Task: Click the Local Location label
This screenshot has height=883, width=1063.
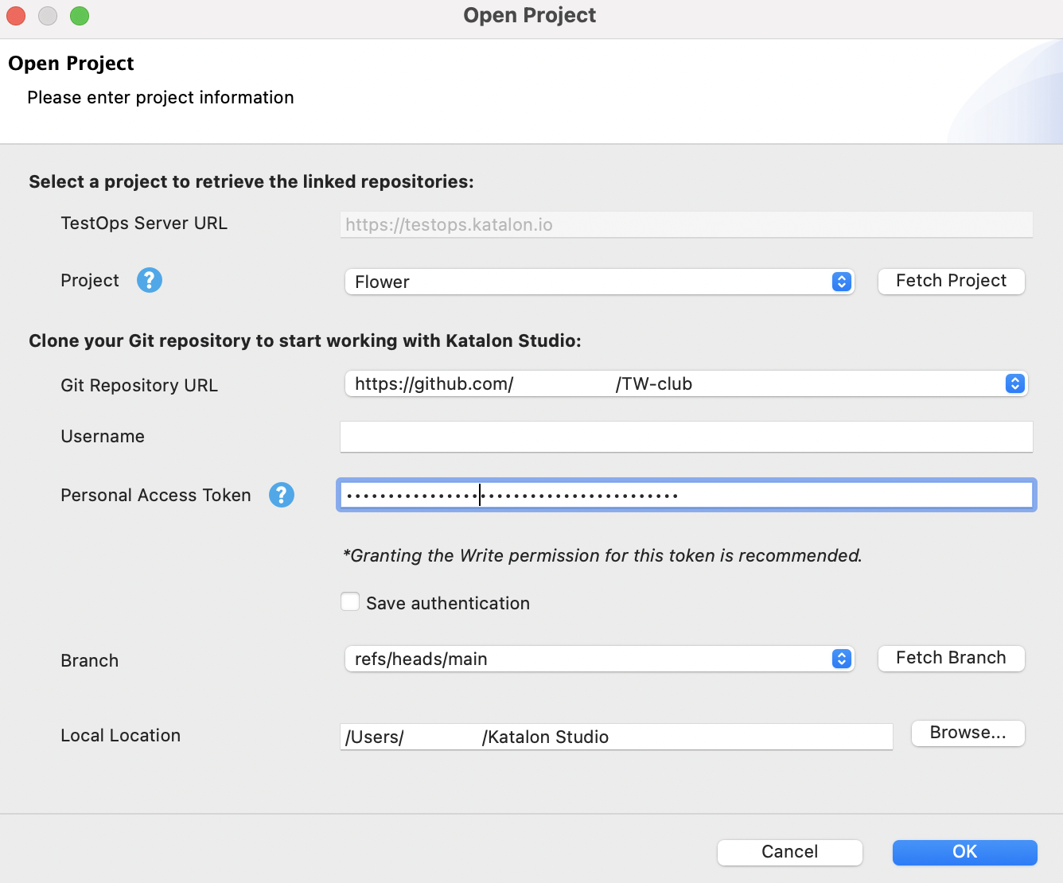Action: click(121, 735)
